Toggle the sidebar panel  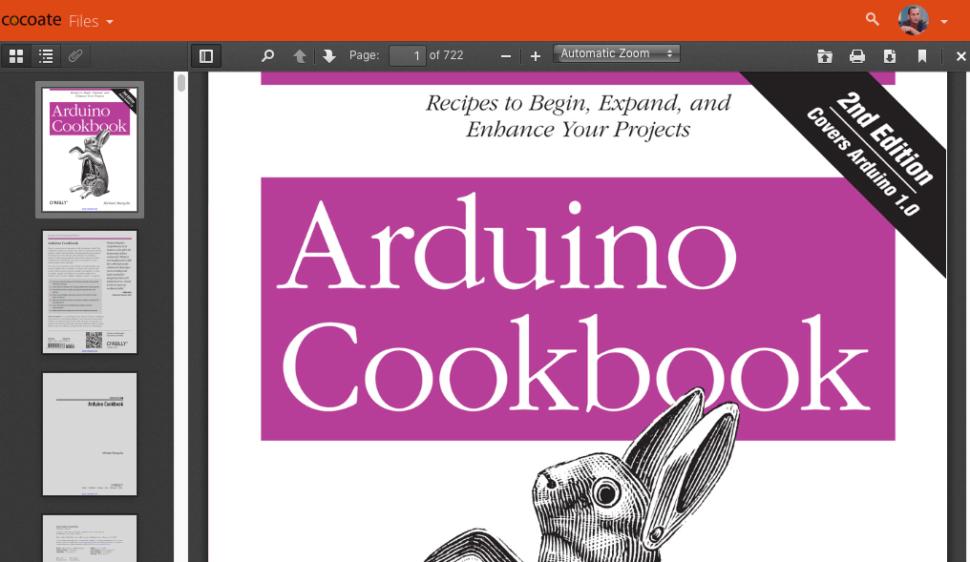[x=206, y=56]
